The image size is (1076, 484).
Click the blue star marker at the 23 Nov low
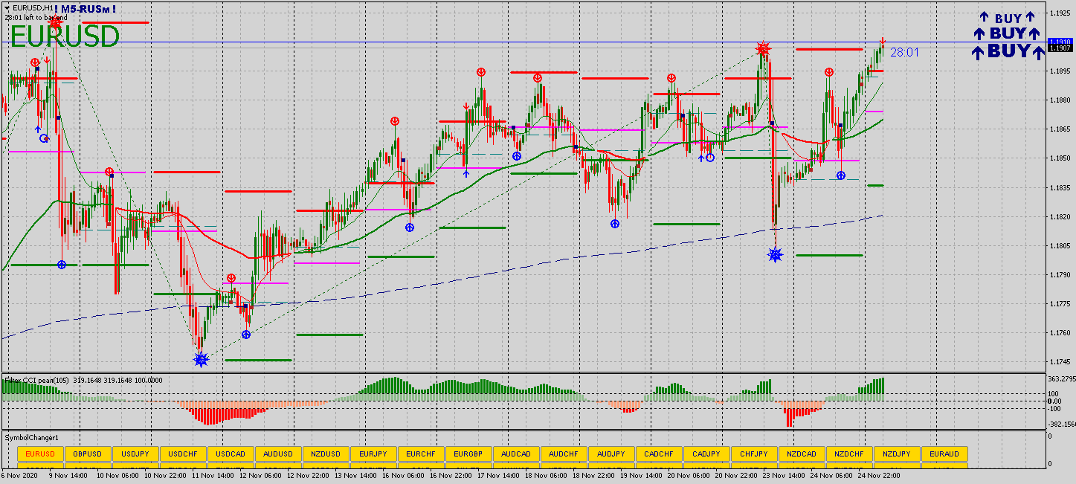(x=775, y=255)
